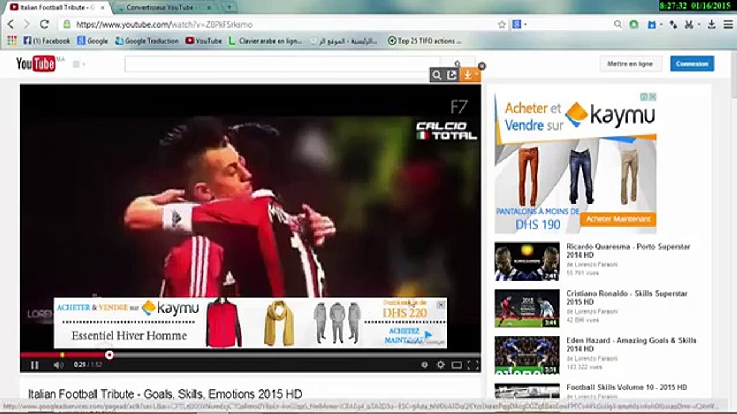
Task: Click the Watch Later clock icon
Action: (x=424, y=365)
